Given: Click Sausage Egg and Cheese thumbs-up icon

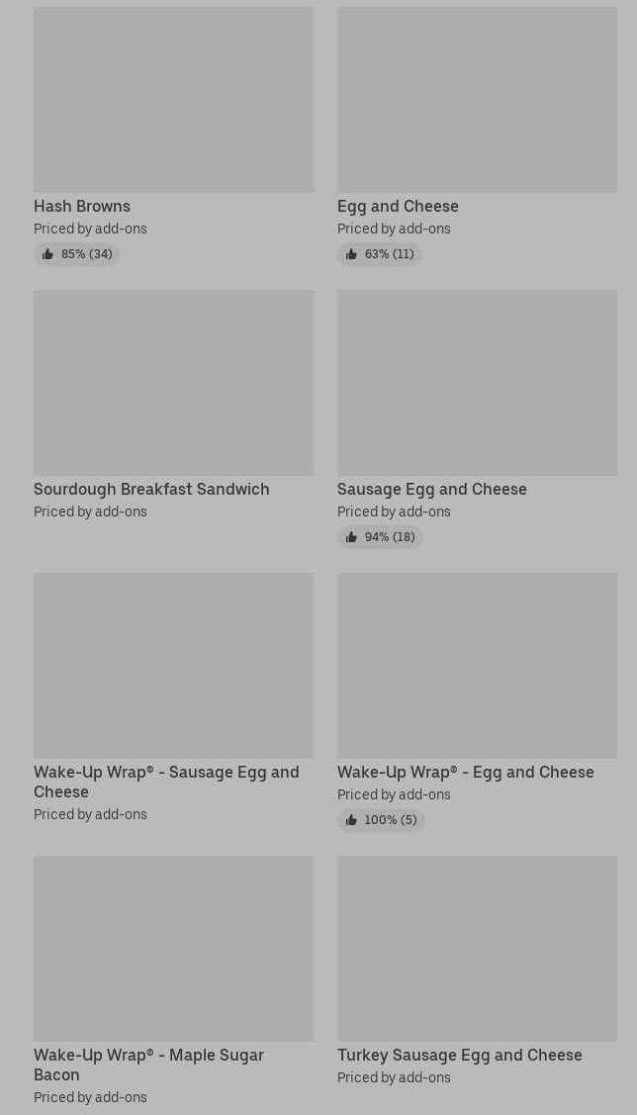Looking at the screenshot, I should point(351,537).
